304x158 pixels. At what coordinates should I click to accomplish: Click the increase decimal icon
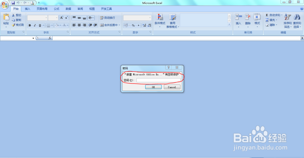[144, 25]
